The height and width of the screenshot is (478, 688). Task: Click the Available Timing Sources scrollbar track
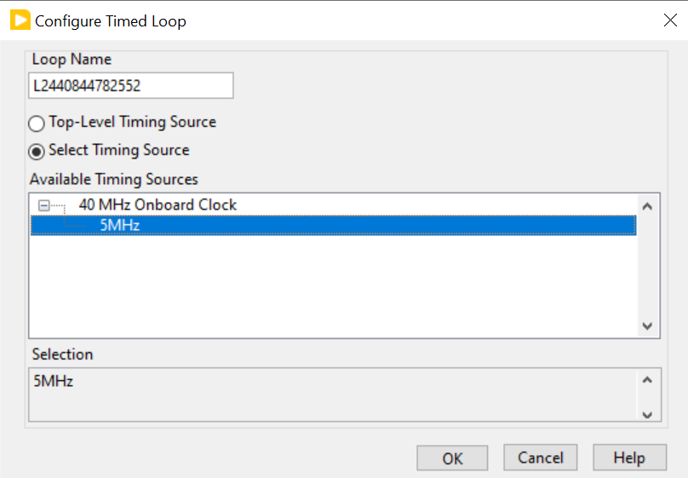[646, 266]
